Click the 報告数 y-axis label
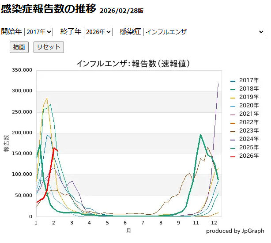The image size is (271, 243). 6,143
